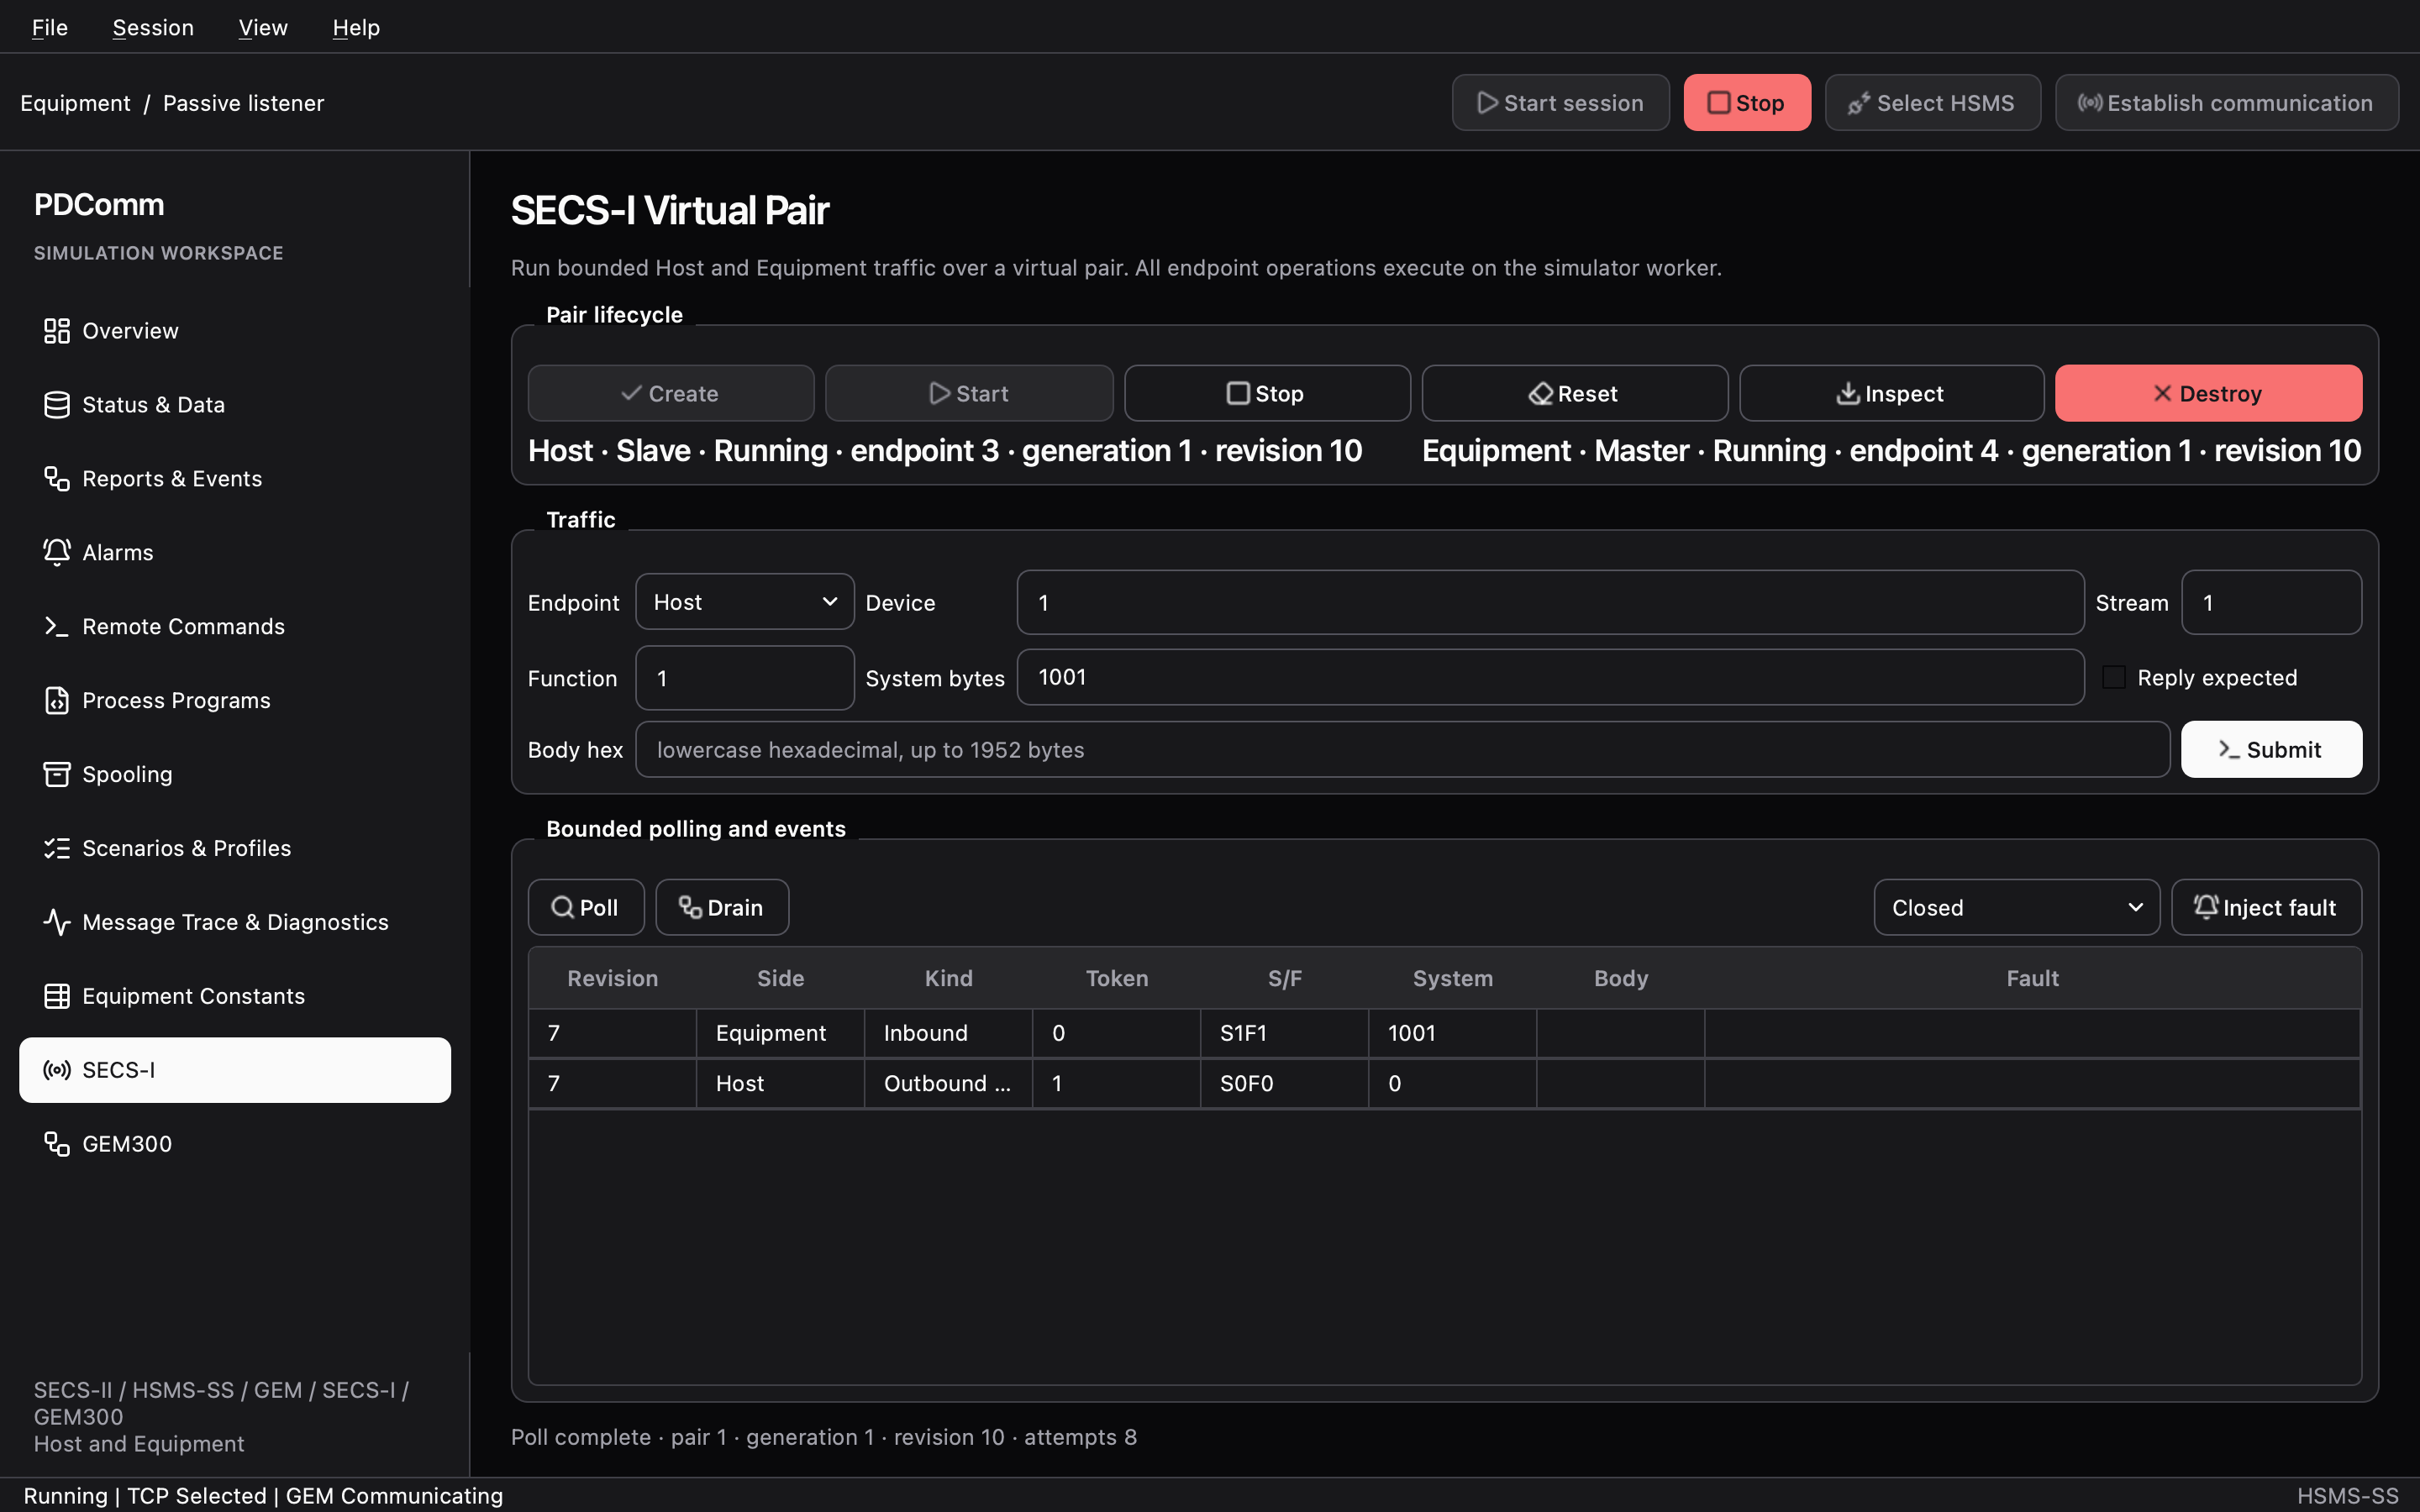The image size is (2420, 1512).
Task: Select the SECS-I sidebar item
Action: (235, 1070)
